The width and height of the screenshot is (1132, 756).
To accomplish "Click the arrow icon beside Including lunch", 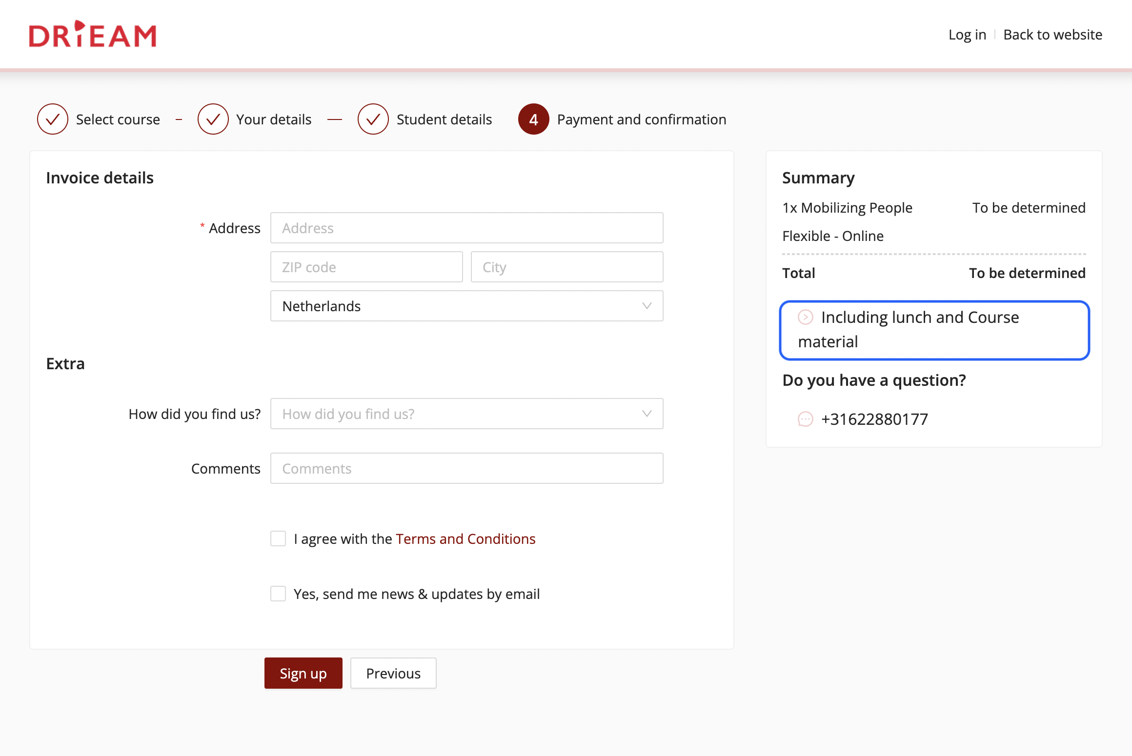I will click(x=806, y=317).
